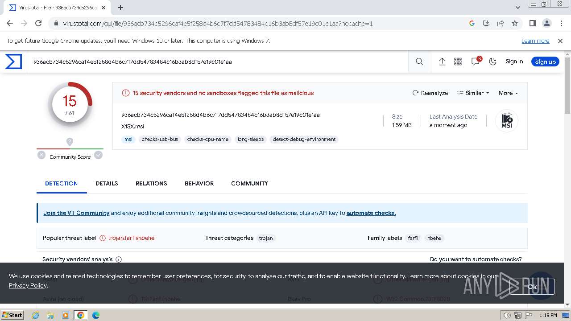Open the Learn more link
Screen dimensions: 571x321
click(x=535, y=41)
